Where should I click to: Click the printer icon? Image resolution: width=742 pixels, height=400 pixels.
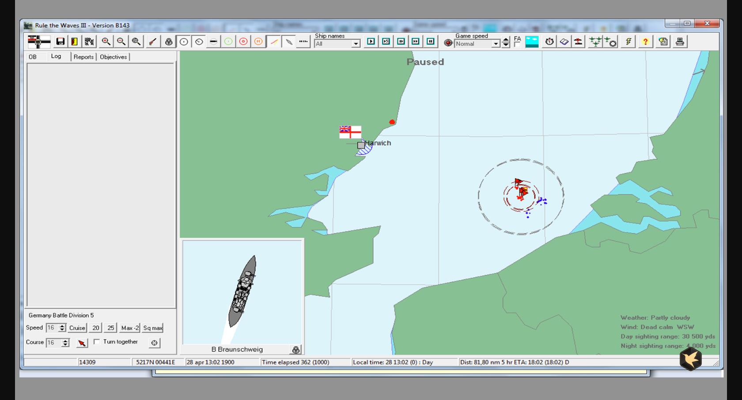tap(680, 41)
